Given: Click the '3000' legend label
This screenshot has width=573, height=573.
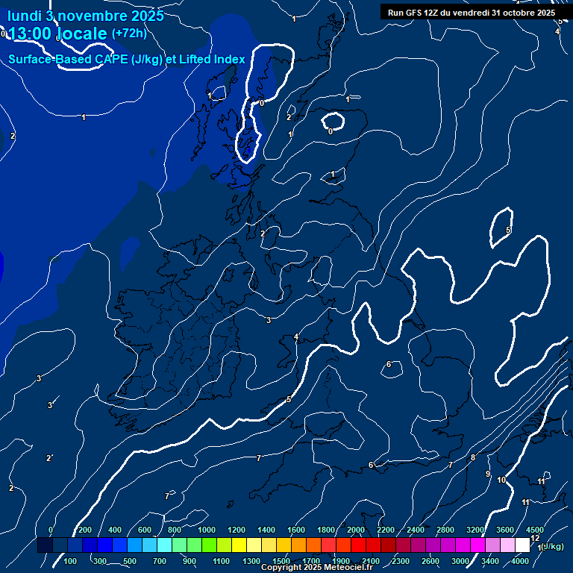Looking at the screenshot, I should [460, 561].
